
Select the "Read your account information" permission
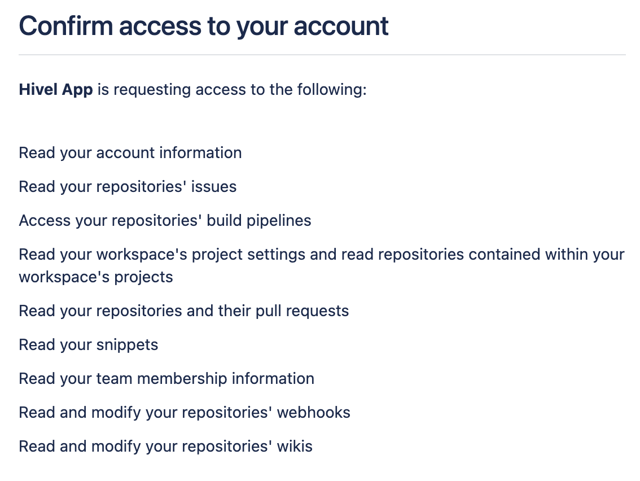click(130, 153)
